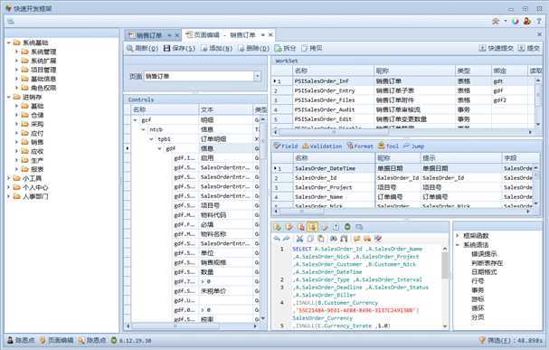Expand the 小工具 tree node
This screenshot has width=549, height=350.
(x=8, y=178)
